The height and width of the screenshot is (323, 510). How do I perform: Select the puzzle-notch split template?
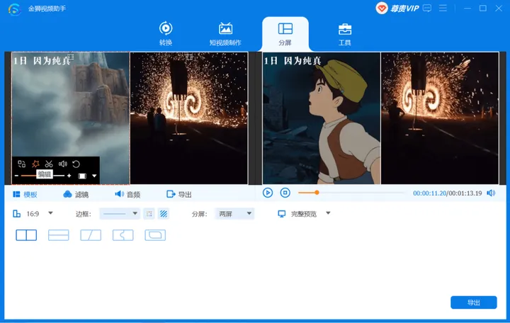[x=123, y=235]
